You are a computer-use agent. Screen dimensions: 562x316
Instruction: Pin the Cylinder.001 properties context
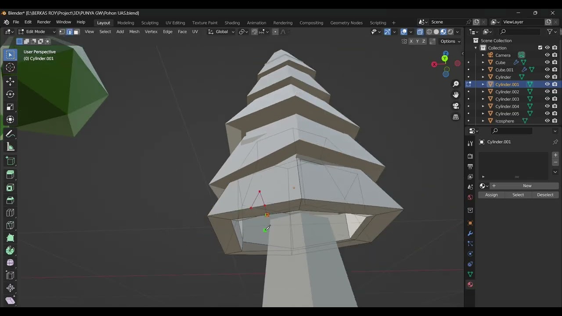coord(555,142)
